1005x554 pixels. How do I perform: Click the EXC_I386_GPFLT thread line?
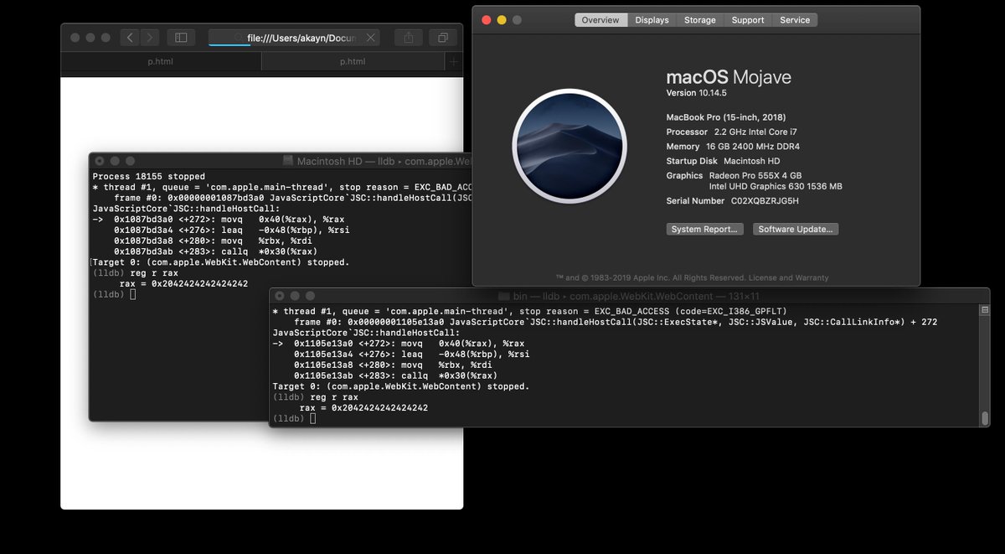(x=529, y=311)
